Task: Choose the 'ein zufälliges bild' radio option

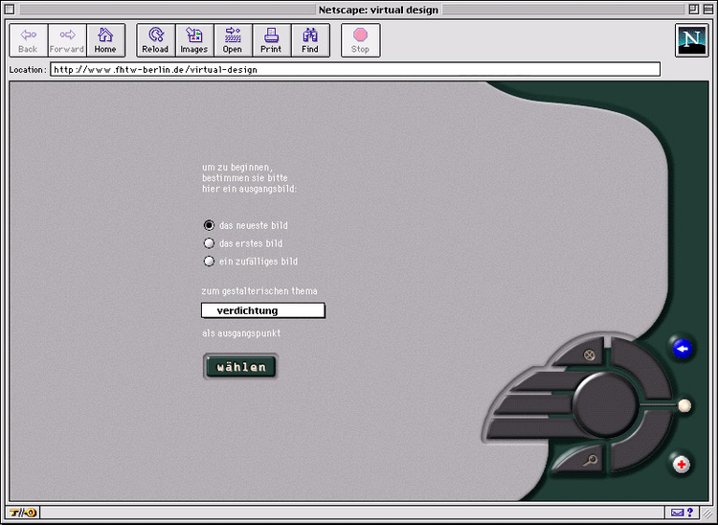Action: tap(209, 262)
